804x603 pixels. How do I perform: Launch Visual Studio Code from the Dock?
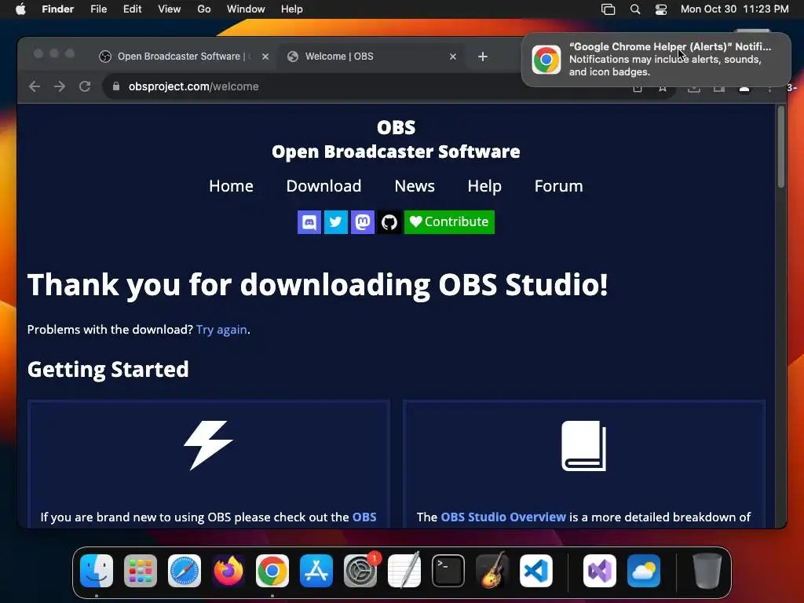pyautogui.click(x=536, y=571)
